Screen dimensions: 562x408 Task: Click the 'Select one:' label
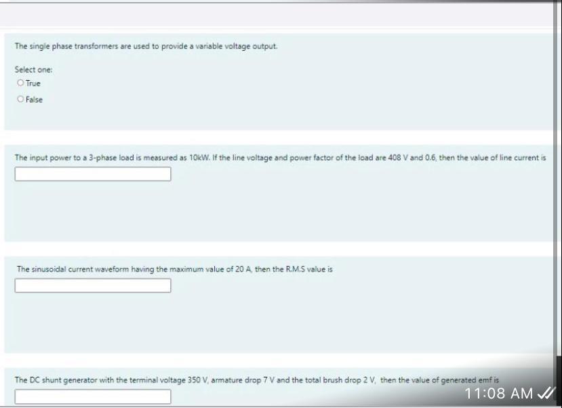click(33, 70)
